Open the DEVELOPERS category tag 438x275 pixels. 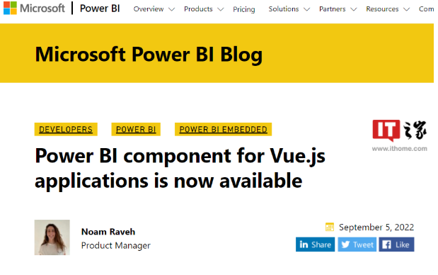coord(66,129)
